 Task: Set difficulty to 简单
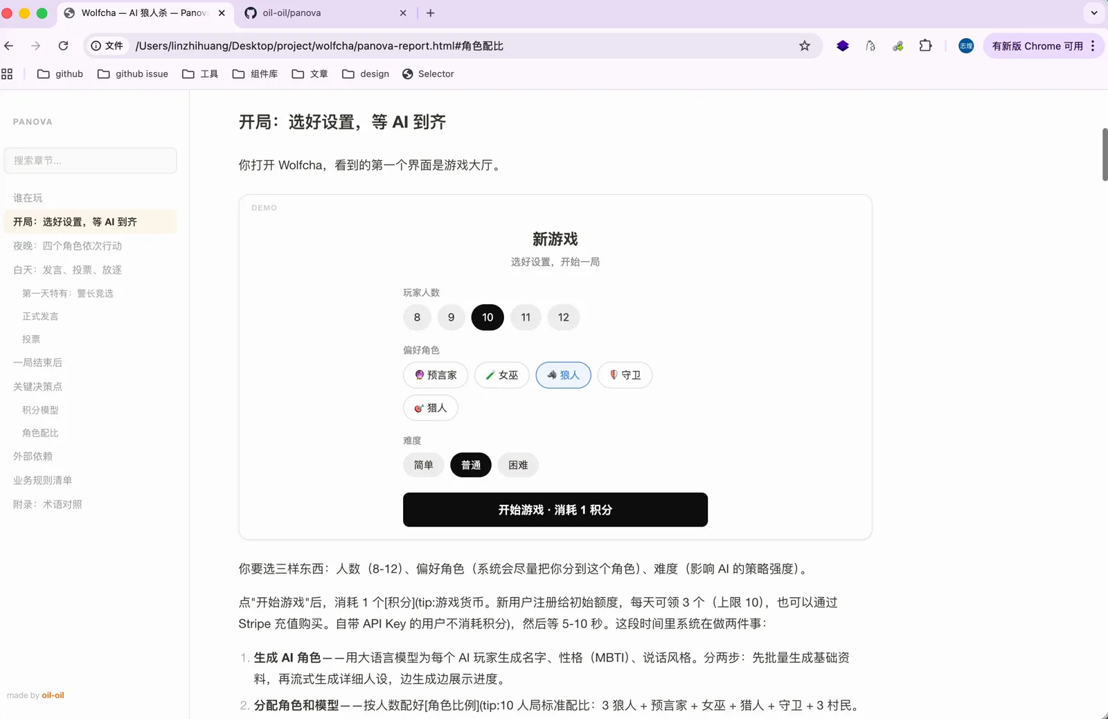pyautogui.click(x=423, y=465)
